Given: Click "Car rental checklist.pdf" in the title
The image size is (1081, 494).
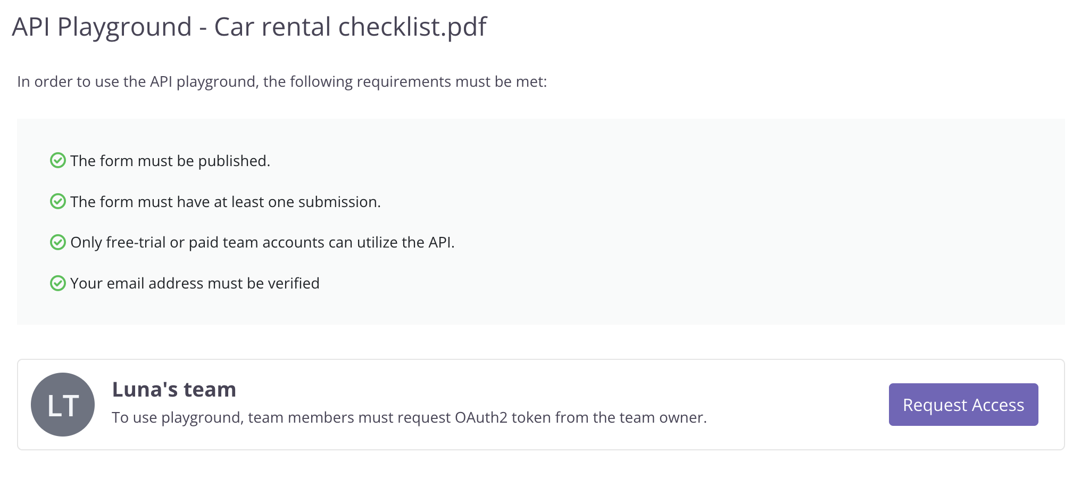Looking at the screenshot, I should (x=350, y=27).
